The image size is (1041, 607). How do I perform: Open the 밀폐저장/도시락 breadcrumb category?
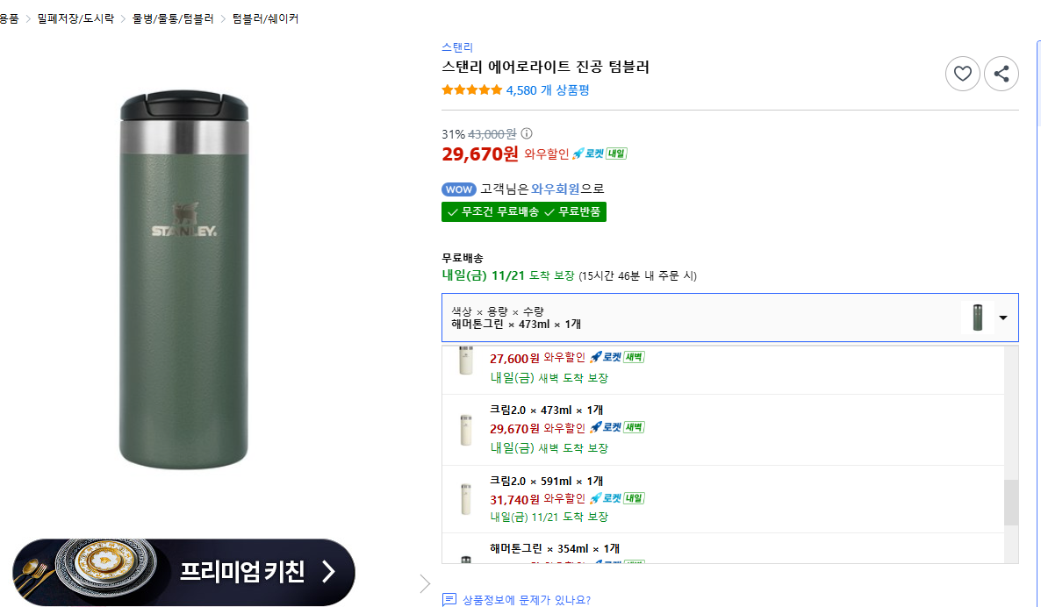[x=75, y=18]
